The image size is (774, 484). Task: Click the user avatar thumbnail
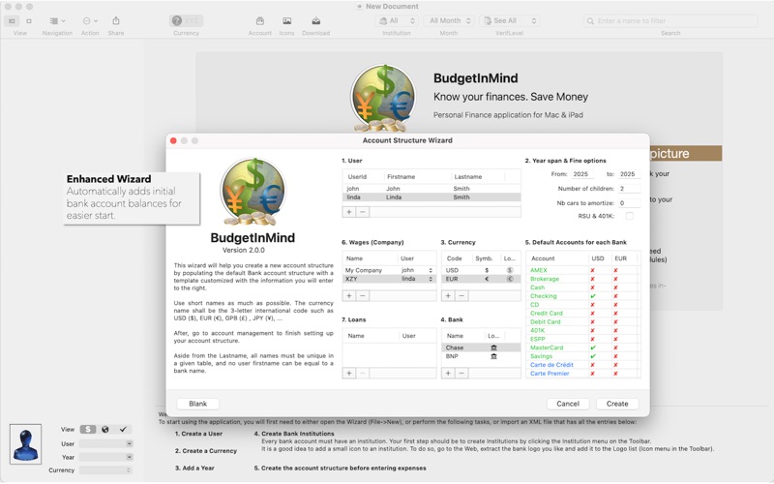(25, 443)
